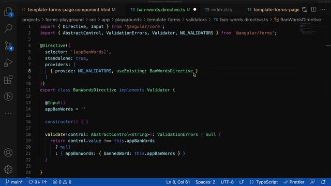Viewport: 331px width, 186px height.
Task: Open the Explorer view in activity bar
Action: click(8, 11)
